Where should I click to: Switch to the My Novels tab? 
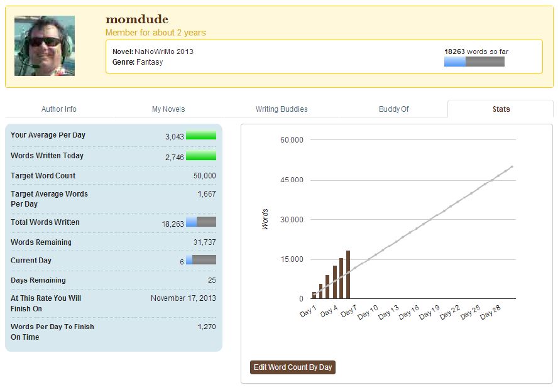coord(168,109)
